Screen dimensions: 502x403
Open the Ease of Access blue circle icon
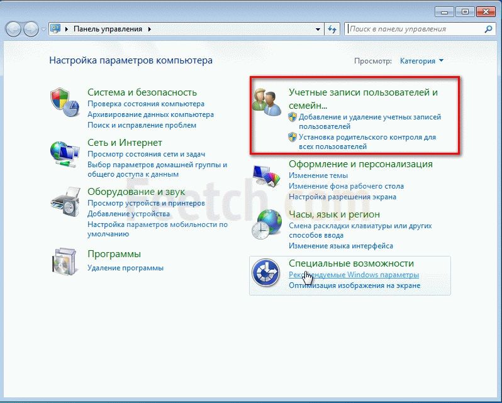pos(265,272)
